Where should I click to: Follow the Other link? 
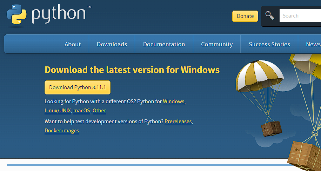click(99, 111)
